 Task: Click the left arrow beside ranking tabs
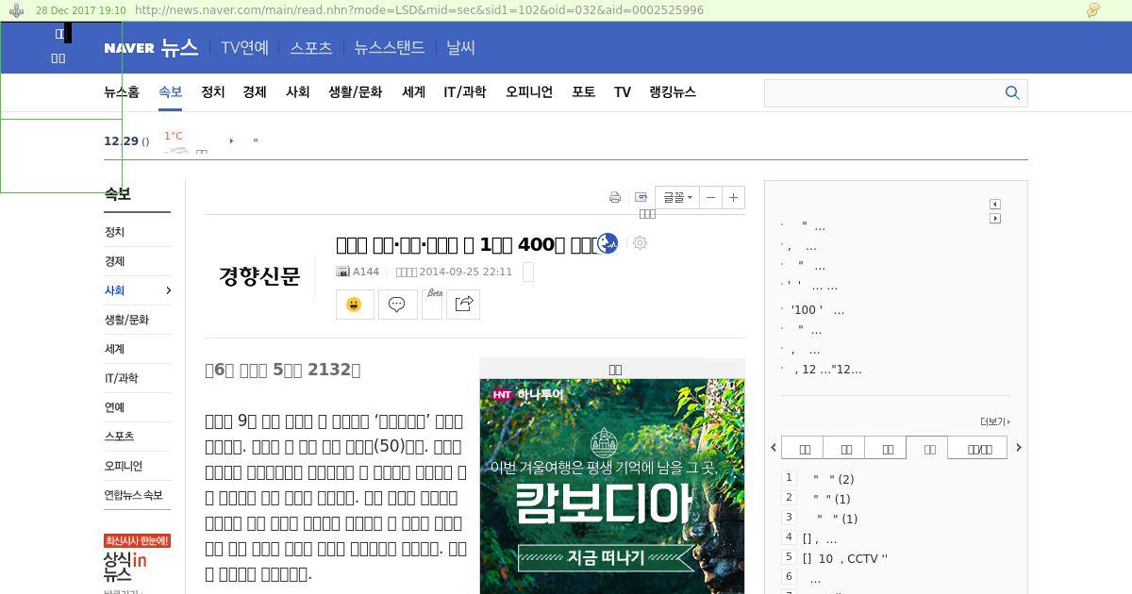(x=774, y=448)
